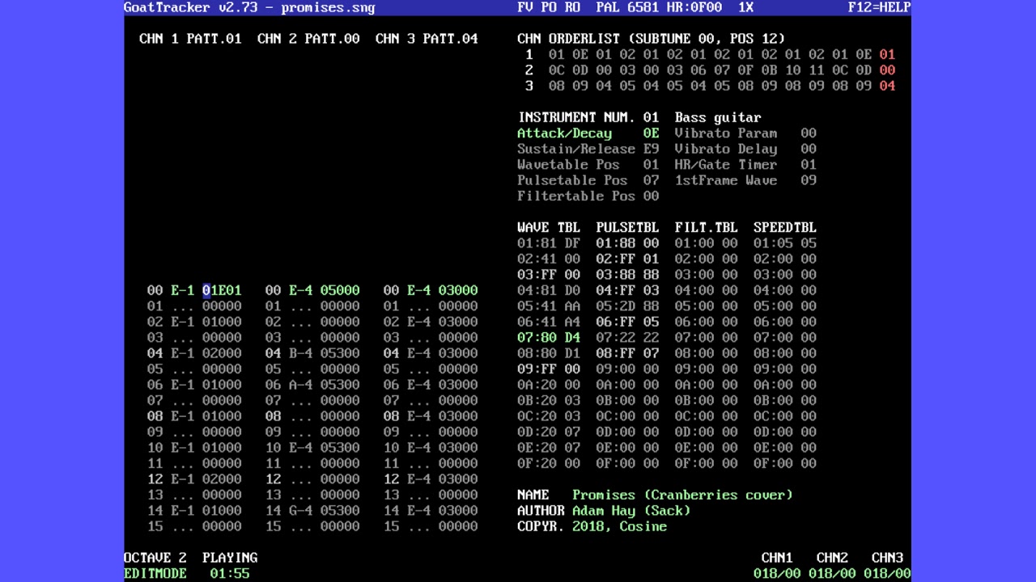Click wave table row 05:41 AA

click(x=549, y=306)
